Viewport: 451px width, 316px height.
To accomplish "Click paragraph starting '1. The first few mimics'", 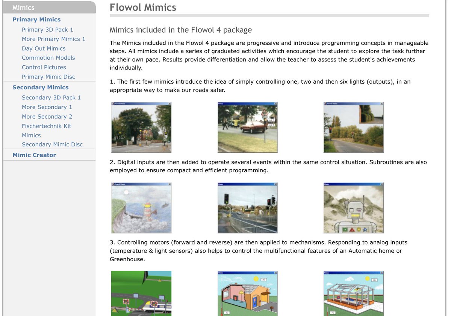I will click(260, 86).
